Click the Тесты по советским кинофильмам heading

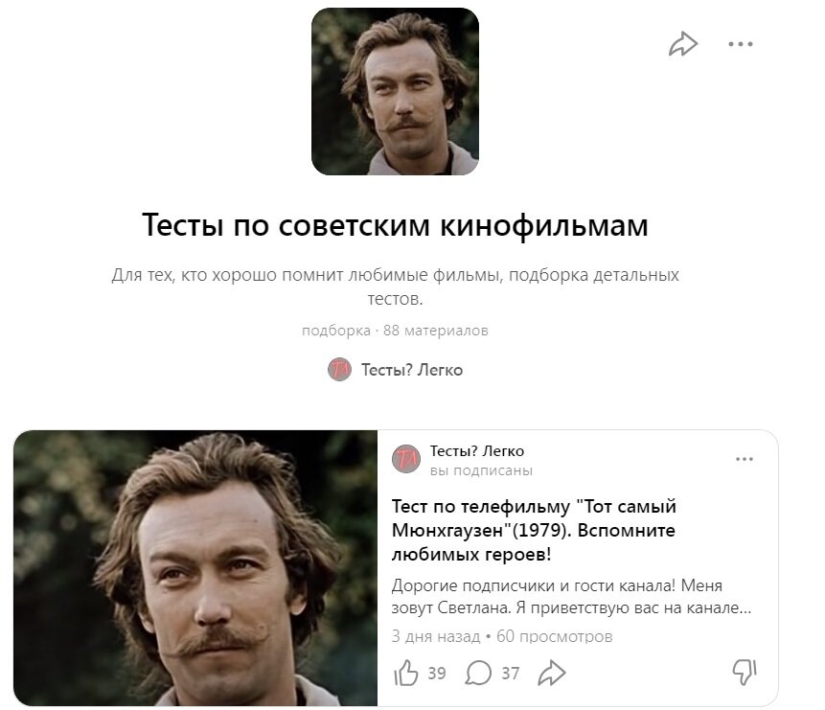point(395,225)
